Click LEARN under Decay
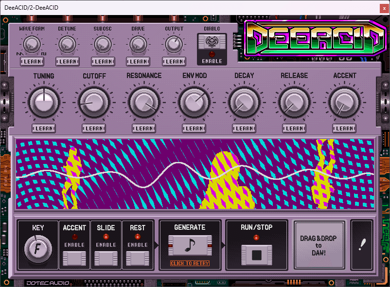Viewport: 390px width, 287px height. click(244, 128)
